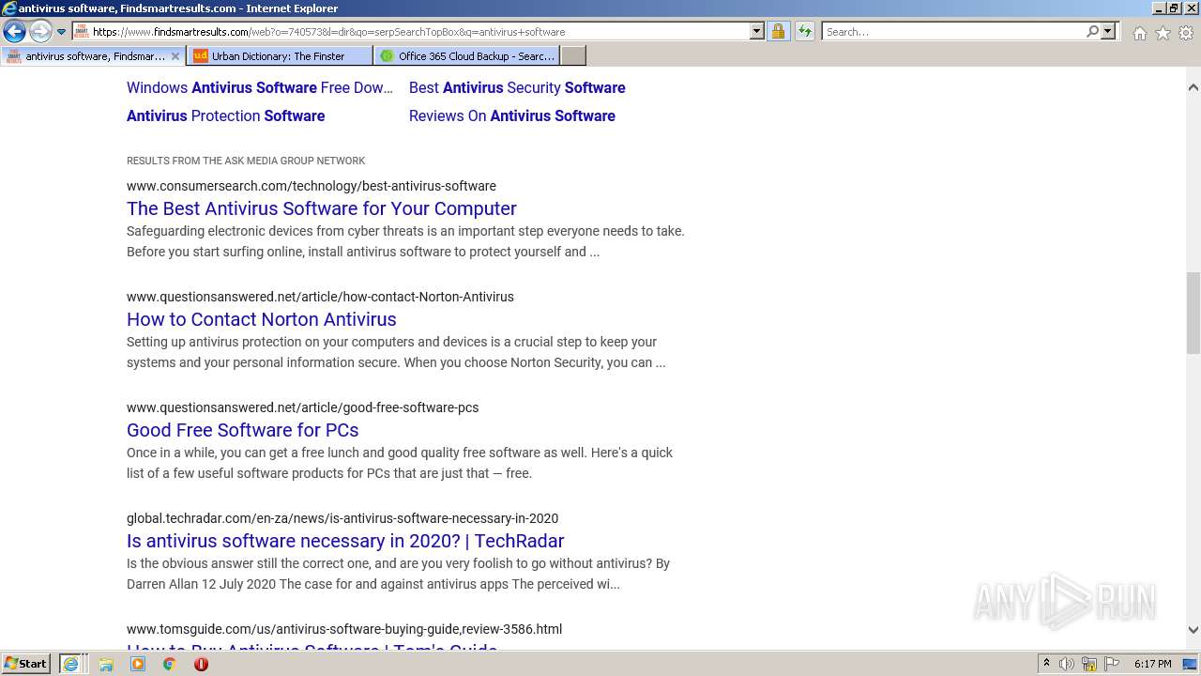Click the Setting up antivirus protection snippet text
Screen dimensions: 1201x676
396,352
